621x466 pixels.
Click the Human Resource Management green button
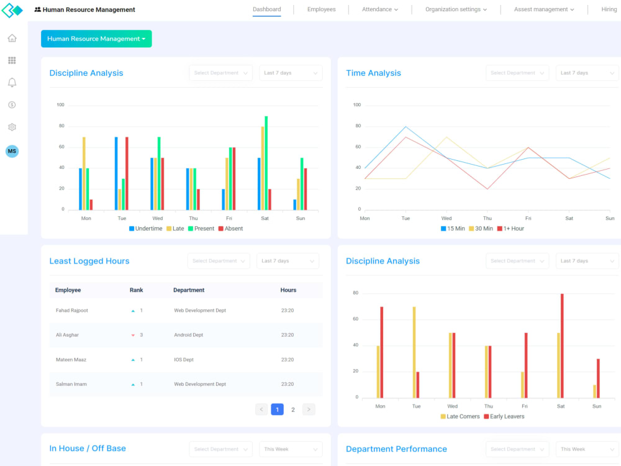(x=96, y=39)
